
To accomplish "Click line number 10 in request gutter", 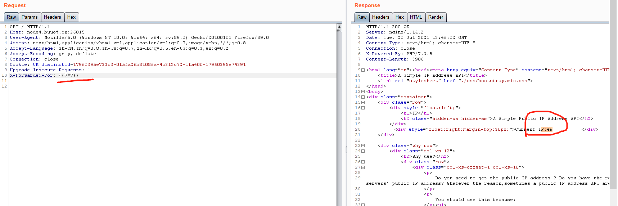I will click(x=4, y=75).
